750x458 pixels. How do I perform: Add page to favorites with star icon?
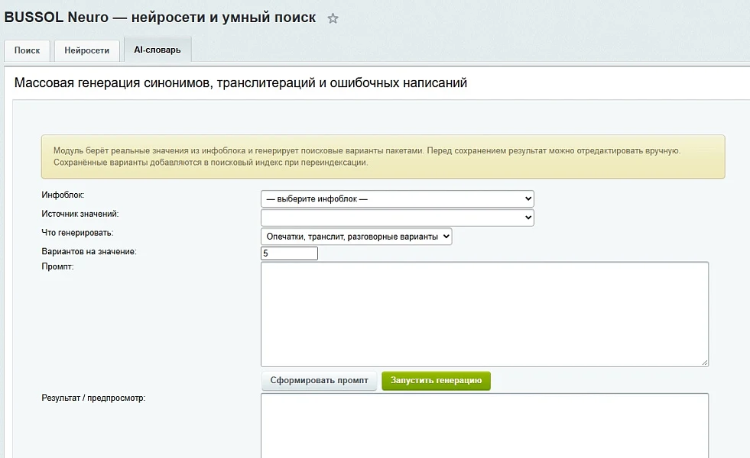point(333,18)
